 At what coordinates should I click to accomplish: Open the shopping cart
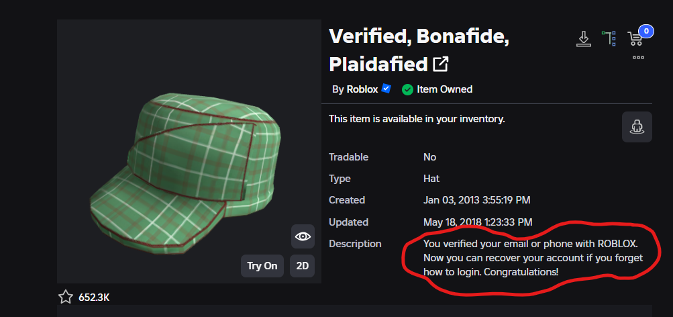pos(635,39)
